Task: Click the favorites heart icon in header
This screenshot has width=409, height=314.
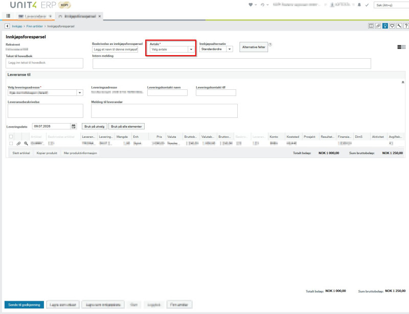Action: coord(251,5)
